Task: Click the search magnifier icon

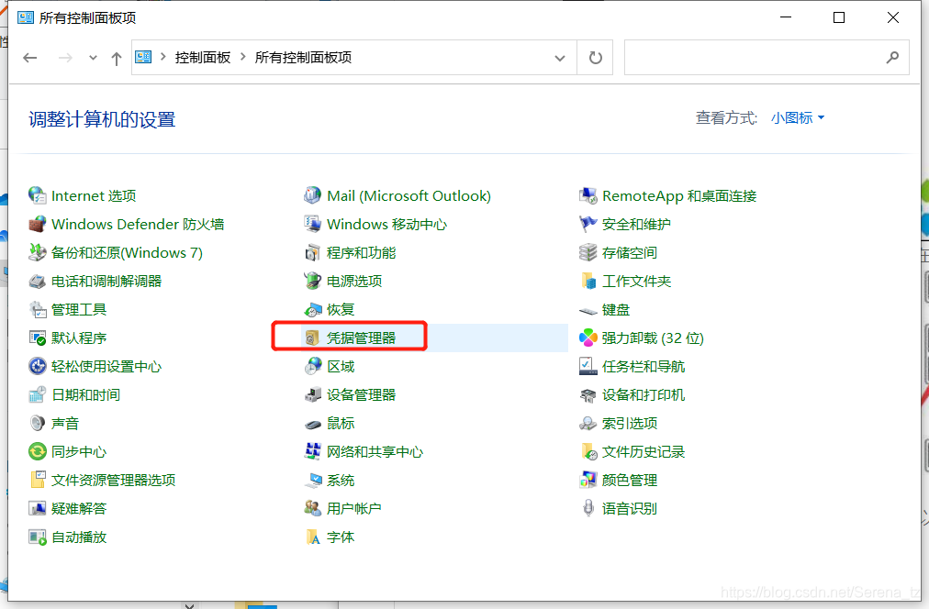Action: (892, 58)
